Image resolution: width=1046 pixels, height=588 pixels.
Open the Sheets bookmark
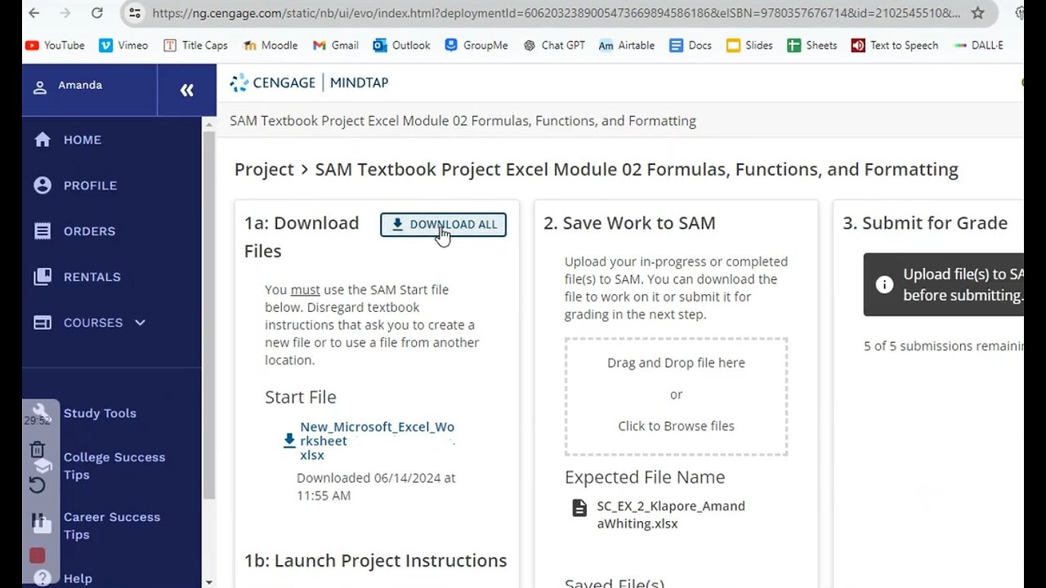tap(812, 45)
